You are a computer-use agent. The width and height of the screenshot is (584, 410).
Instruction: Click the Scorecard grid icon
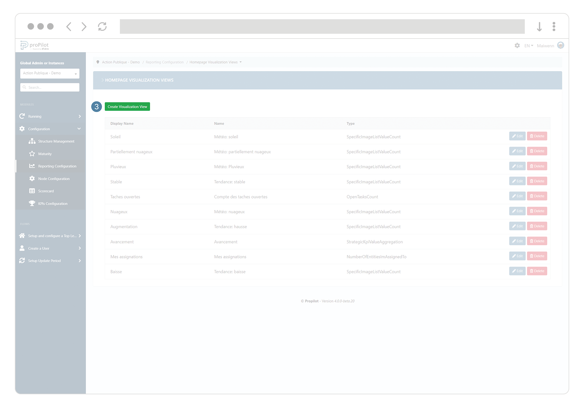(x=32, y=191)
